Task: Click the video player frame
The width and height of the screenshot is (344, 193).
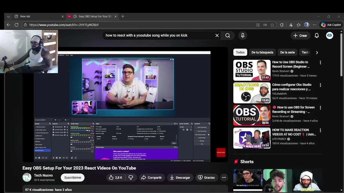Action: 125,105
